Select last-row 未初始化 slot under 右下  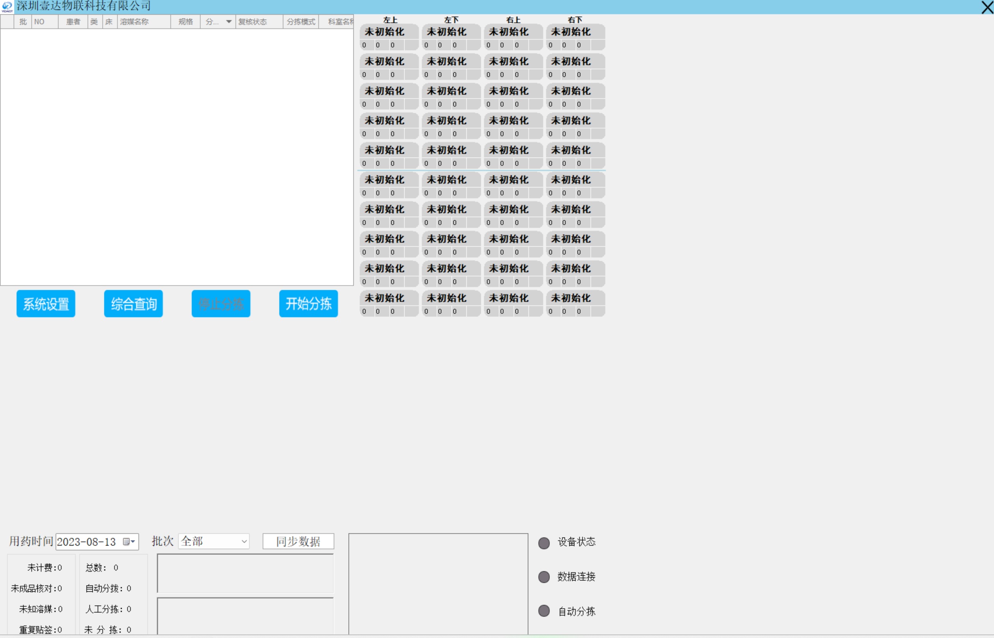pos(575,304)
